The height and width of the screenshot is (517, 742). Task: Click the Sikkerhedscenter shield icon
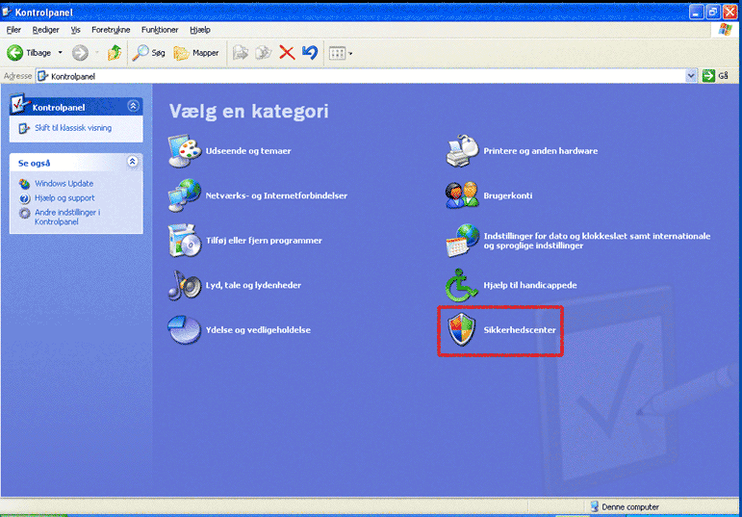coord(462,330)
